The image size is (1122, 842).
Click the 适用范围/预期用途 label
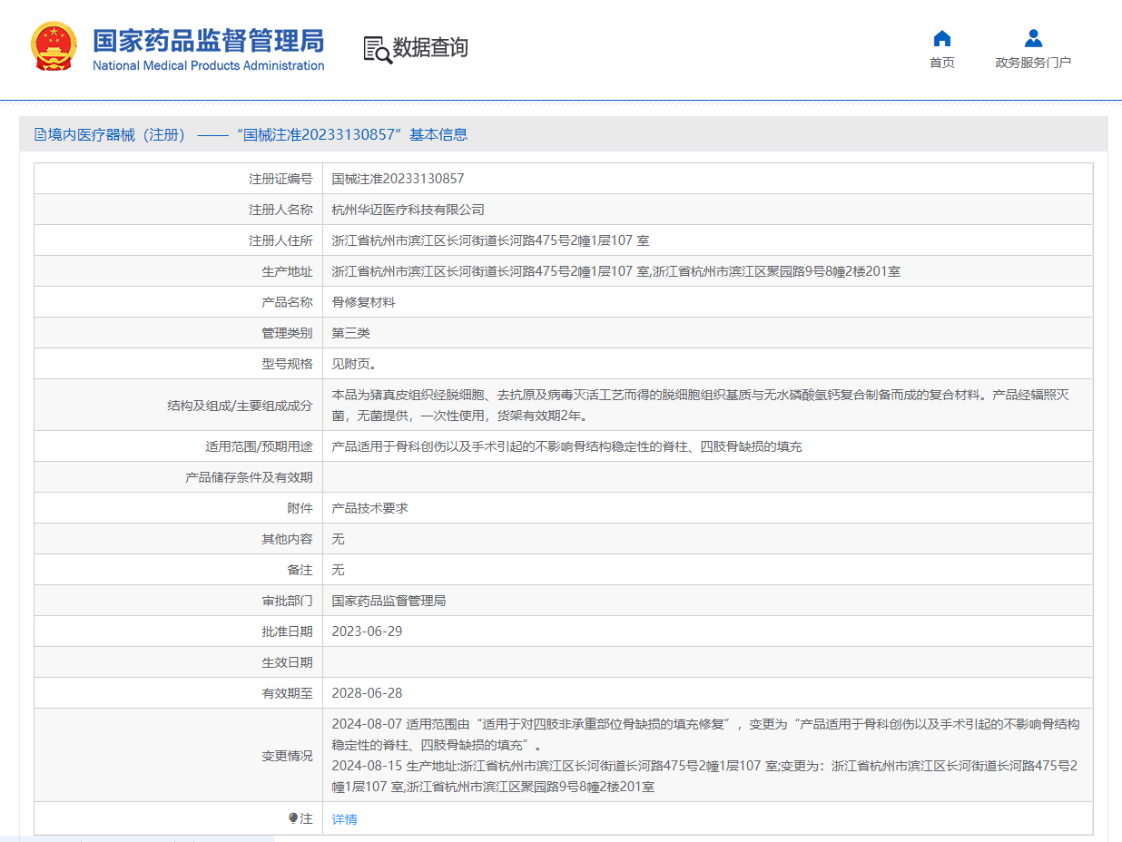(259, 446)
